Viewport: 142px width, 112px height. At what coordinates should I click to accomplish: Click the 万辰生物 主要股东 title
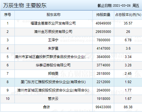click(x=25, y=5)
